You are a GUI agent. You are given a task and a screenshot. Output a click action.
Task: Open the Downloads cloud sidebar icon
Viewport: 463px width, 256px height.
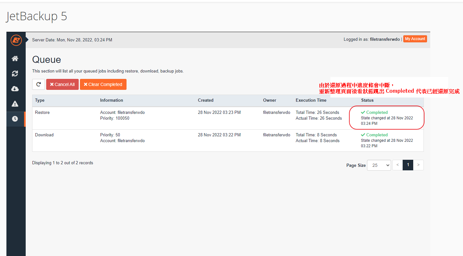point(15,89)
